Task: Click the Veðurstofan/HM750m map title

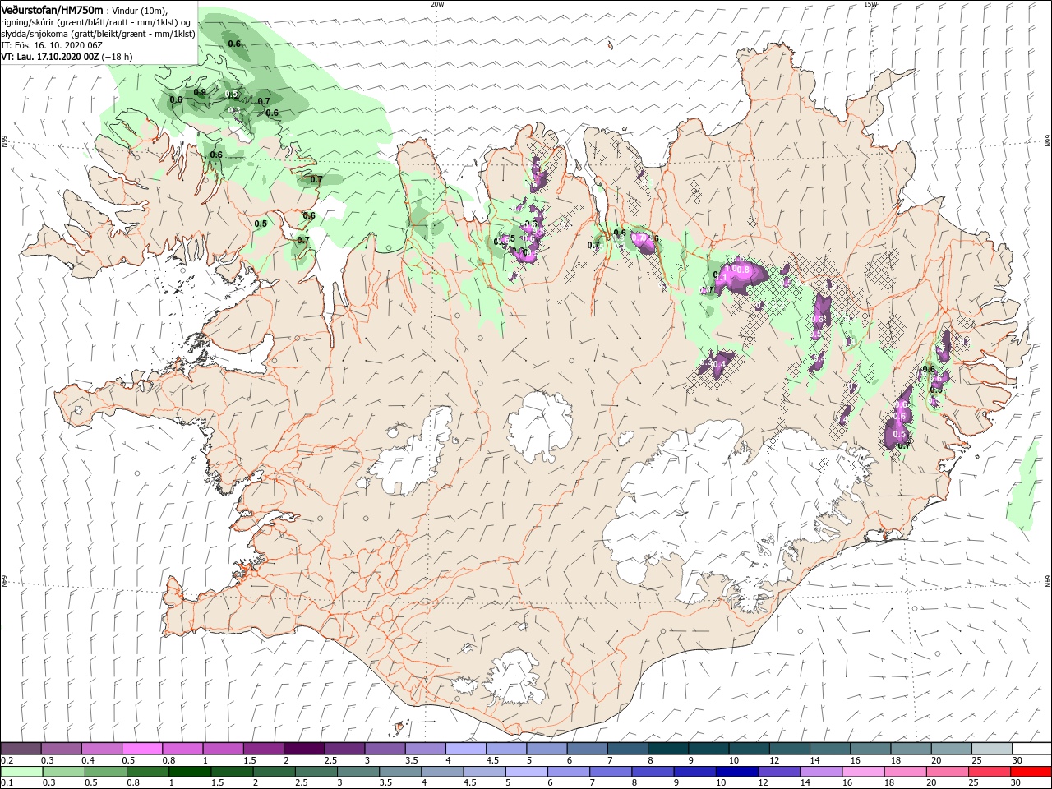Action: (x=53, y=9)
